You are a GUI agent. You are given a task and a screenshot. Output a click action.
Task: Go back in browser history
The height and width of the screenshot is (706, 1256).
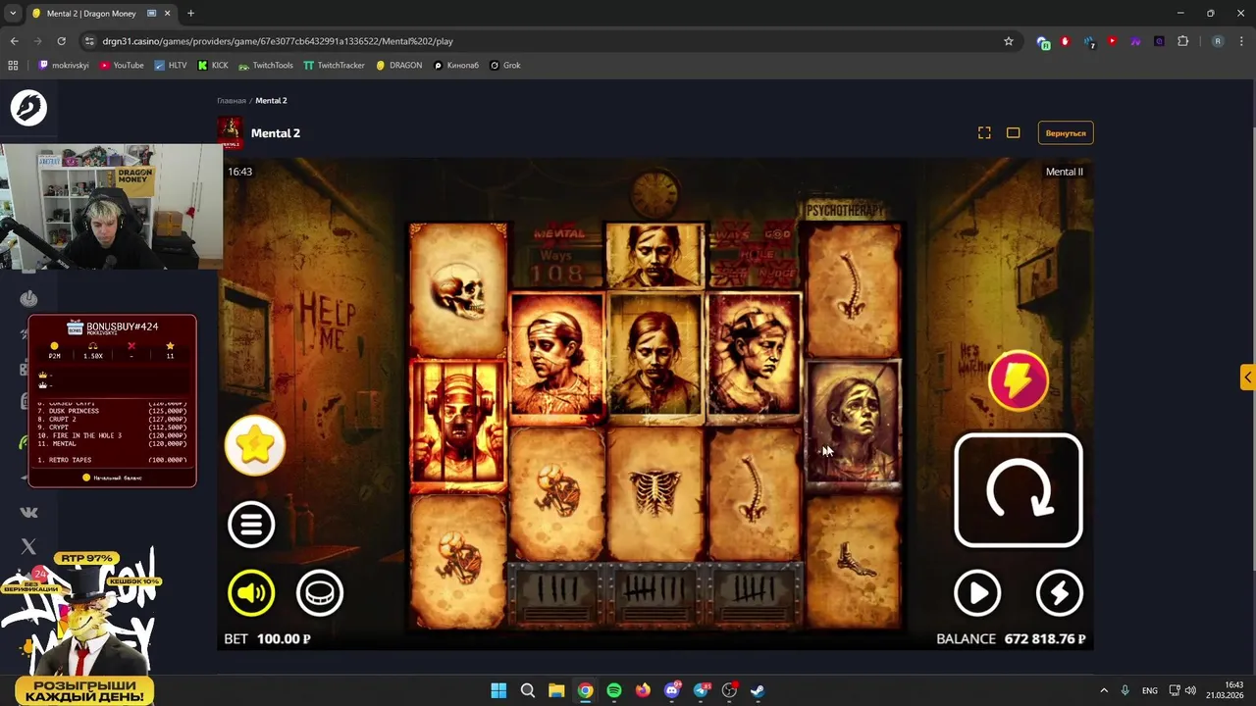pyautogui.click(x=14, y=41)
